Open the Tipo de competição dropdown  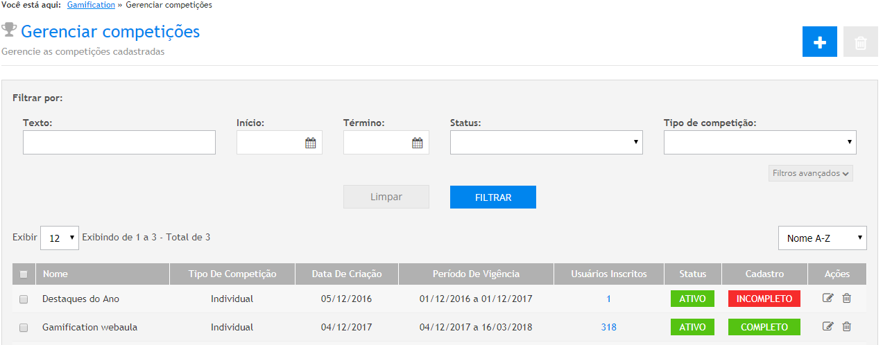click(x=760, y=143)
